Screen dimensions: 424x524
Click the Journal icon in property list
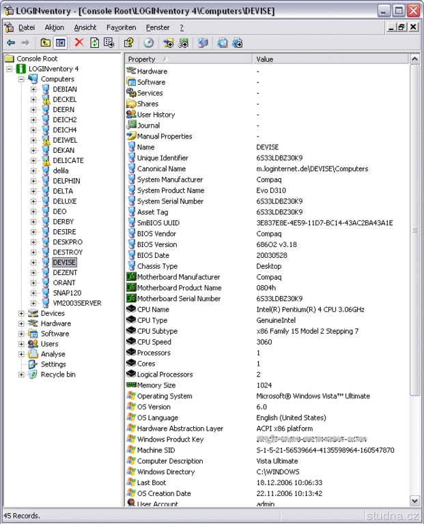[131, 125]
